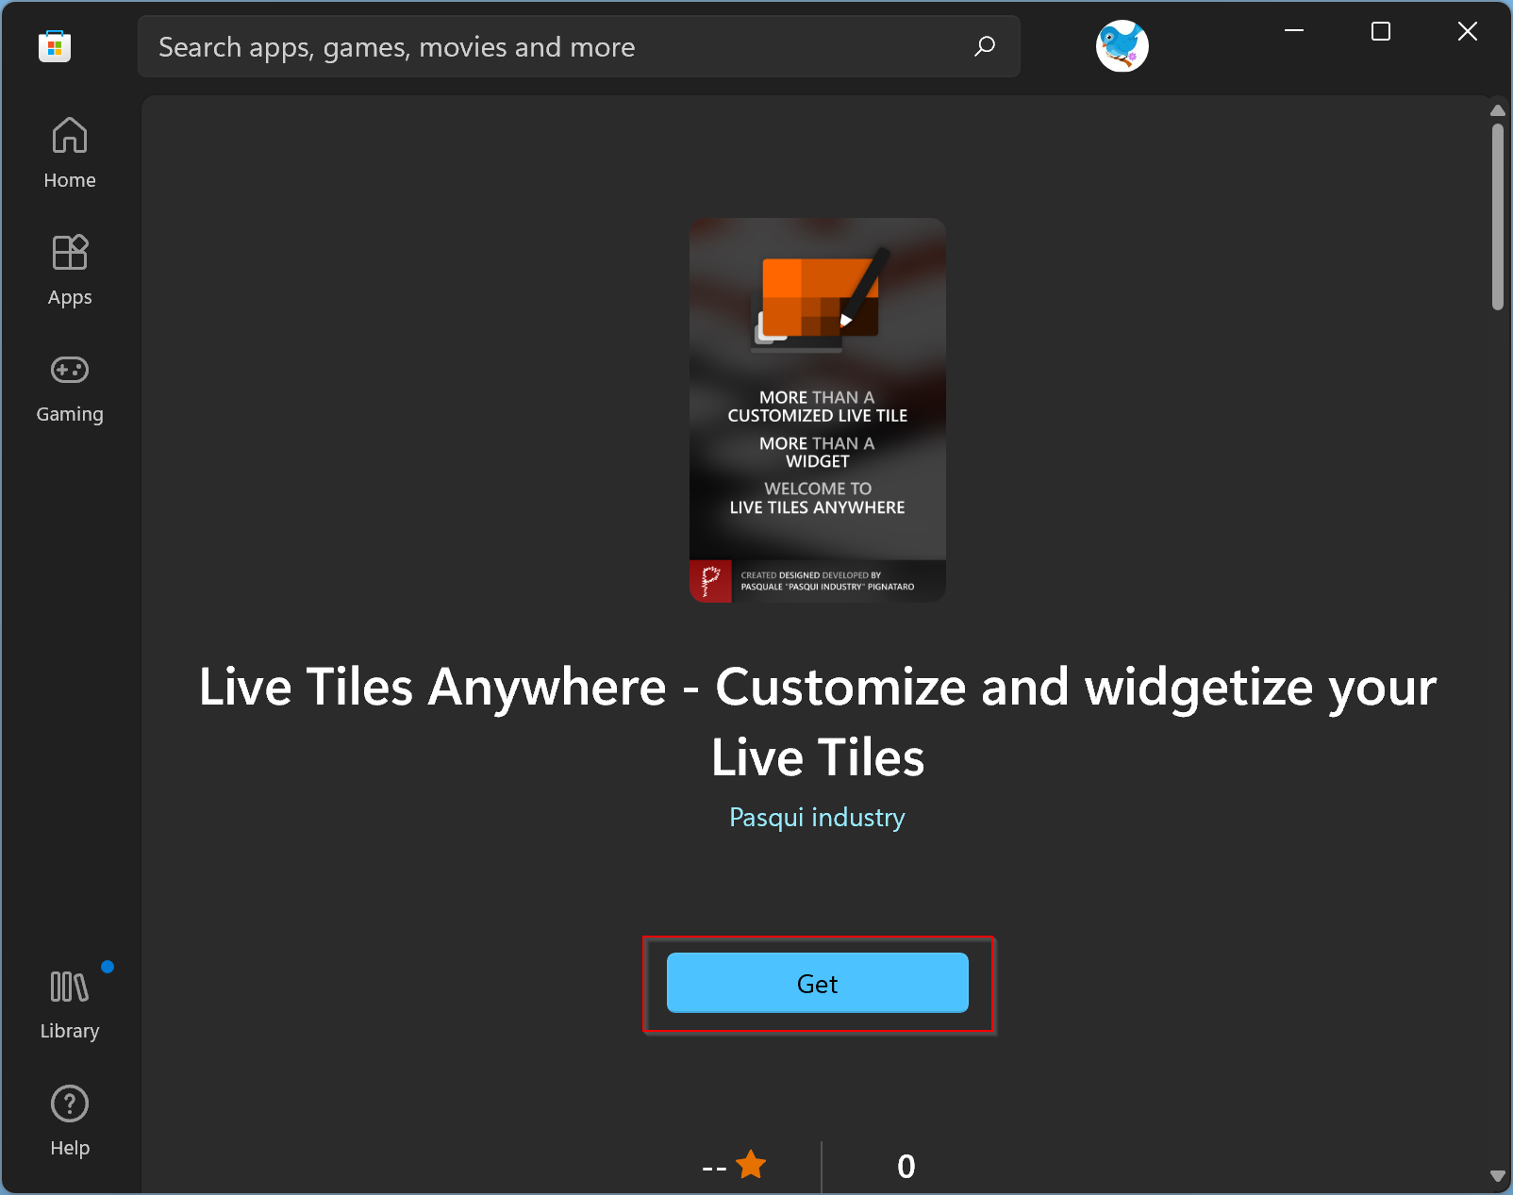Click the ratings count 0

pyautogui.click(x=906, y=1167)
